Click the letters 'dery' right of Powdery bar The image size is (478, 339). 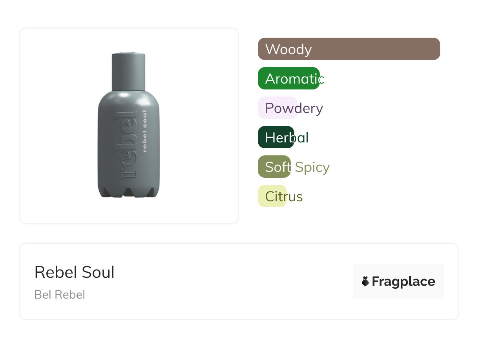click(310, 108)
